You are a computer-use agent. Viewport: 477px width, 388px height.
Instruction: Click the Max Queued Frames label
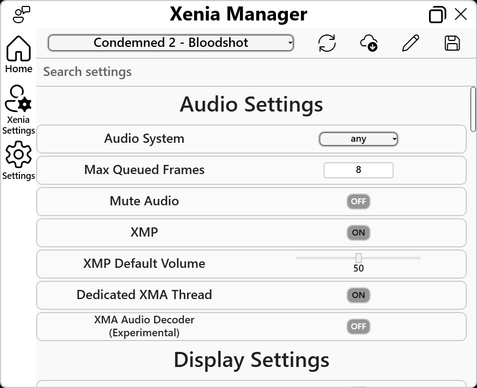pyautogui.click(x=144, y=170)
